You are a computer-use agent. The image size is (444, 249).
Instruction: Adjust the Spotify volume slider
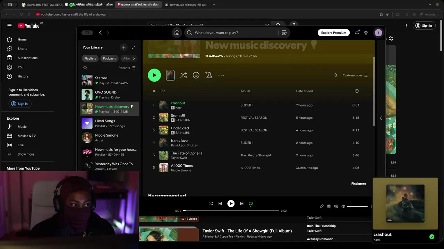(357, 206)
